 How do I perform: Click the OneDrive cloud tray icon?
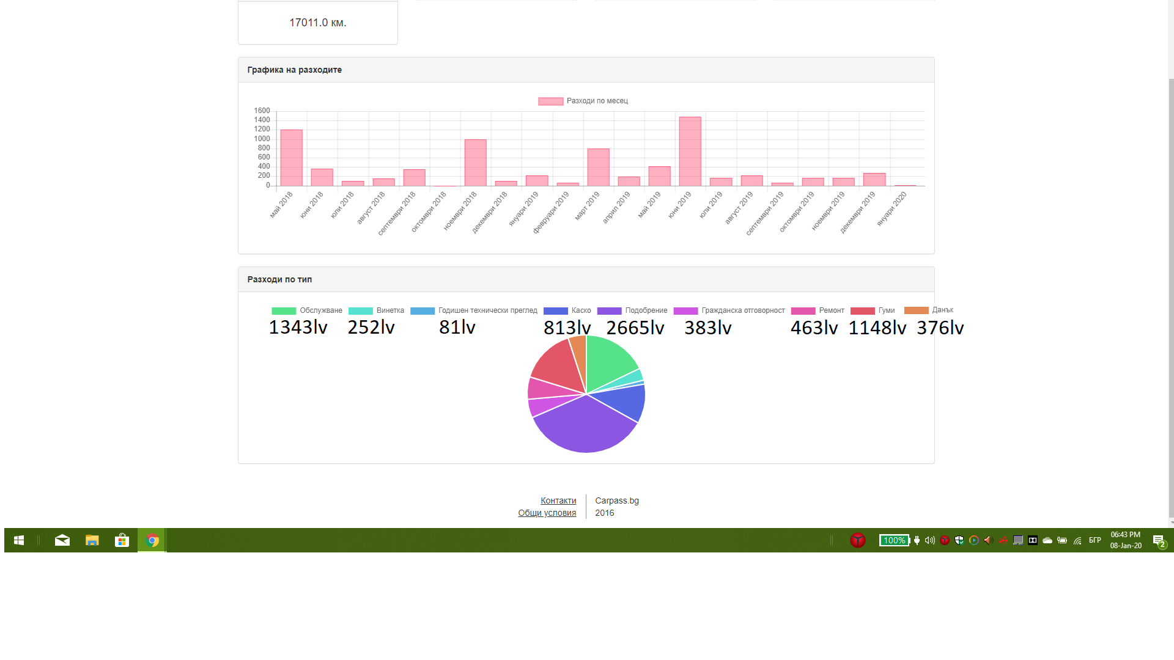coord(1047,540)
